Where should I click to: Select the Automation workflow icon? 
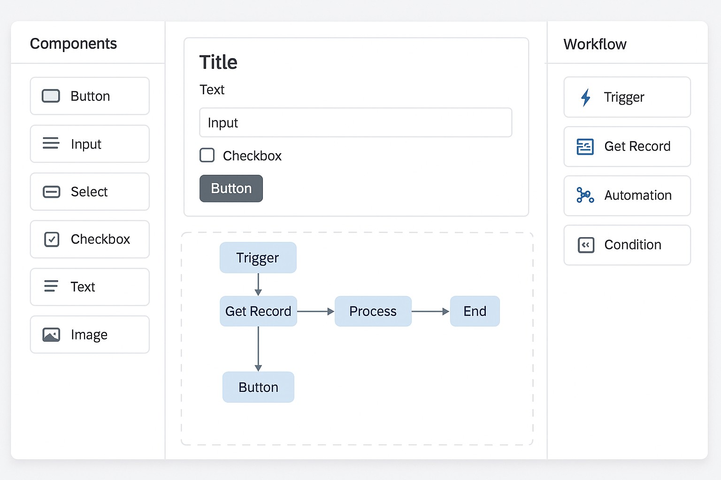[x=585, y=195]
